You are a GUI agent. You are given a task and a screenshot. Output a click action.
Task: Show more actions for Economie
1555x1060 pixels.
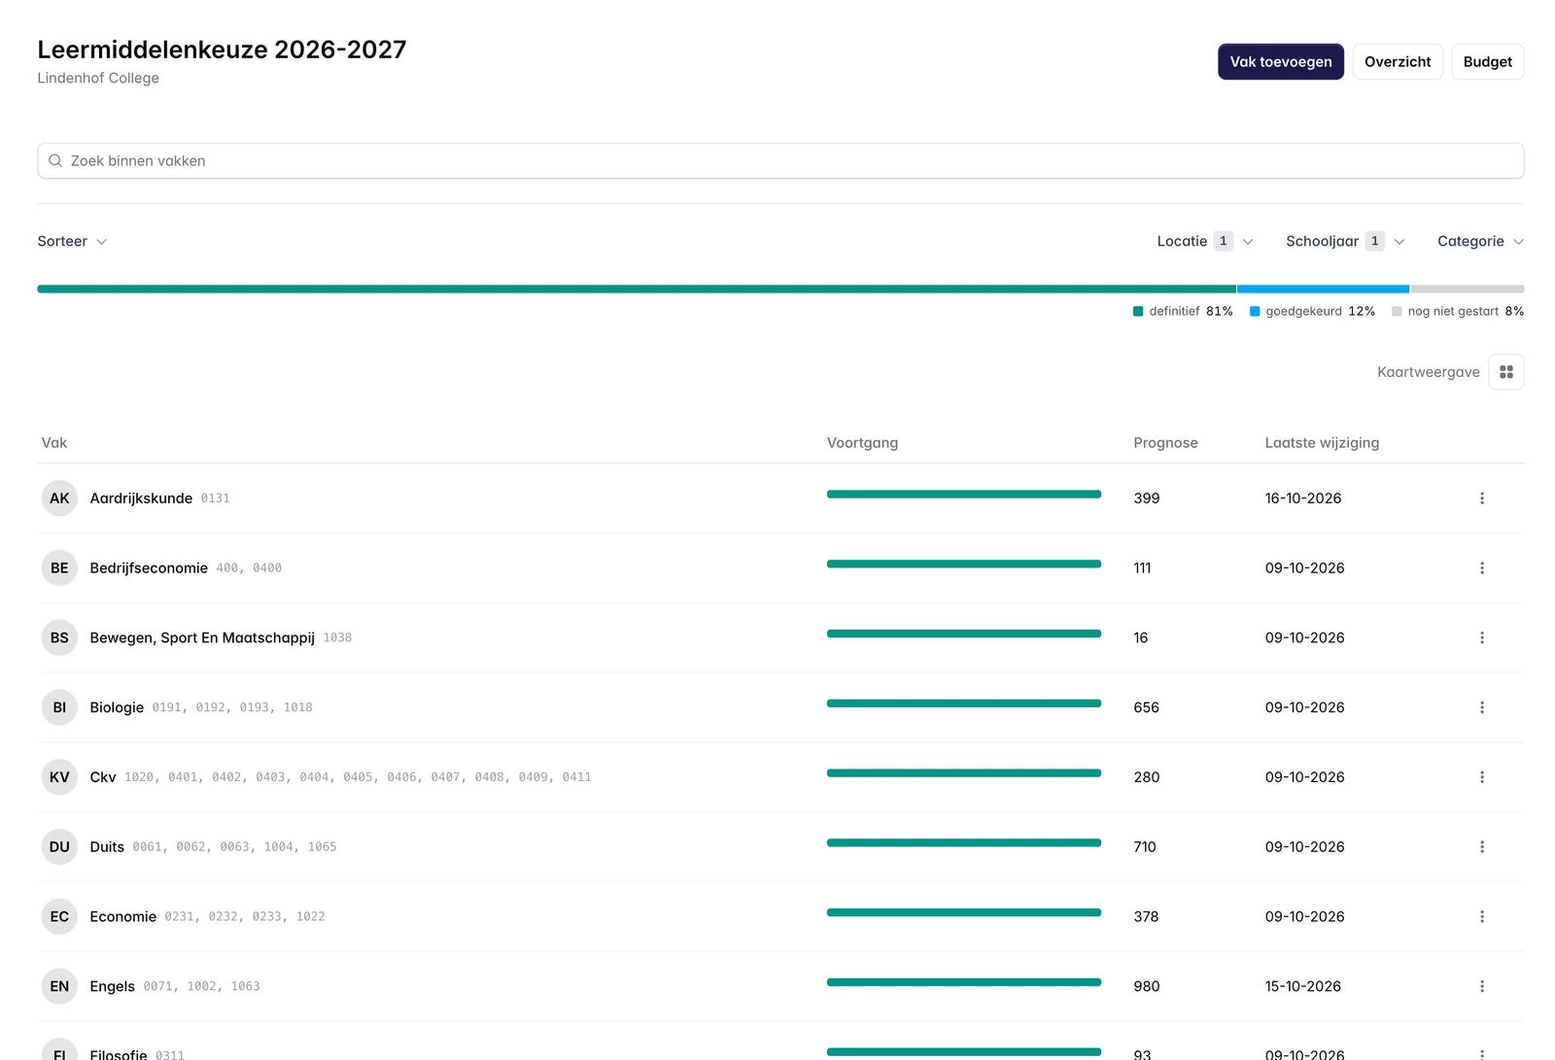1481,917
